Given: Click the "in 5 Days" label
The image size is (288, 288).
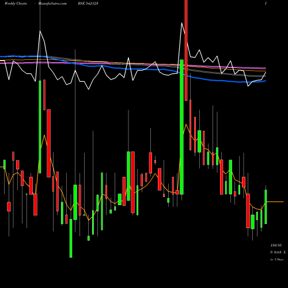Looking at the screenshot, I should [276, 259].
